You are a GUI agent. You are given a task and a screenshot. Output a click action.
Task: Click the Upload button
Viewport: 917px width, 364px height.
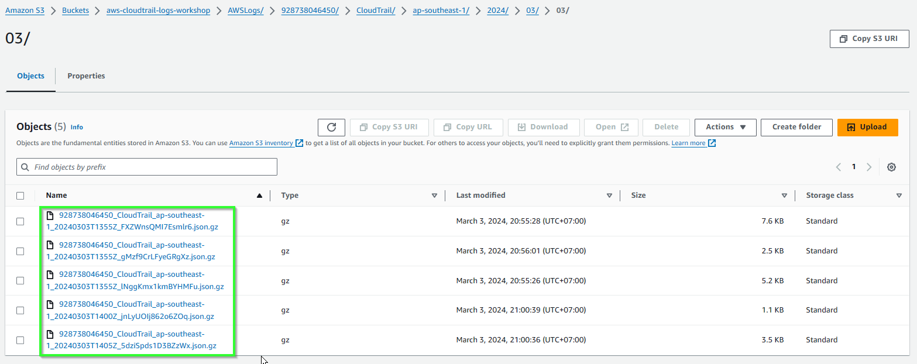(867, 127)
